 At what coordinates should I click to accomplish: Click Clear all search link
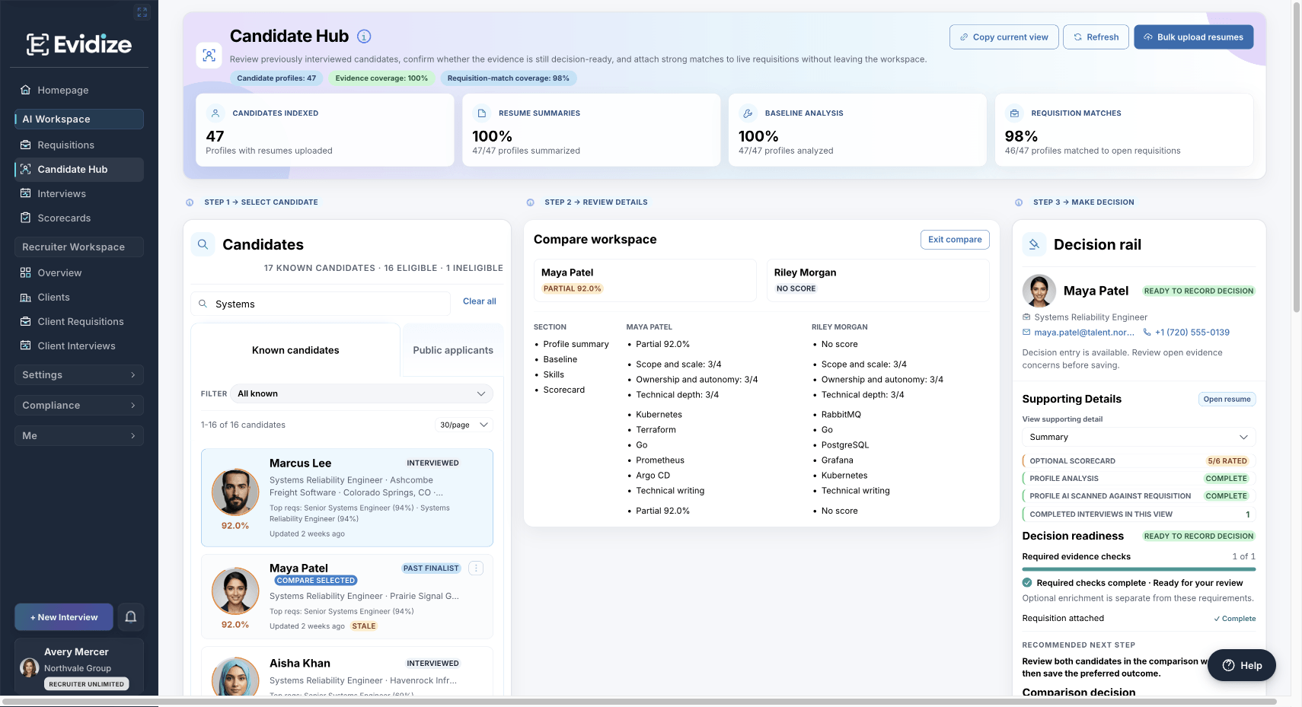pos(480,301)
